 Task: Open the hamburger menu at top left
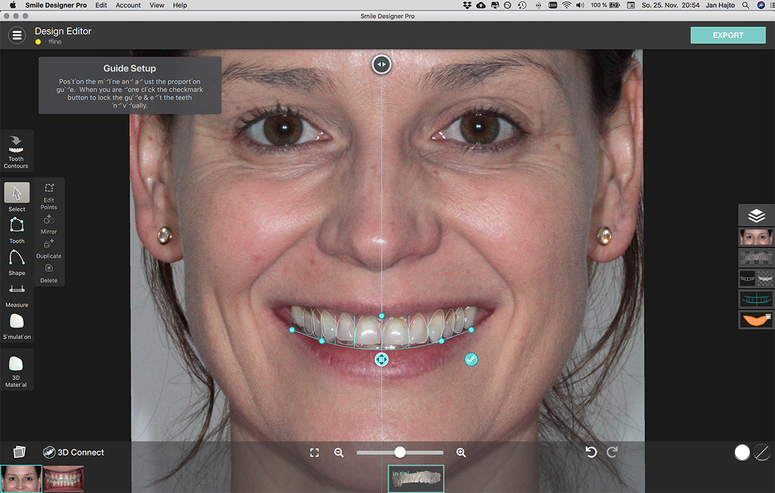pyautogui.click(x=17, y=35)
